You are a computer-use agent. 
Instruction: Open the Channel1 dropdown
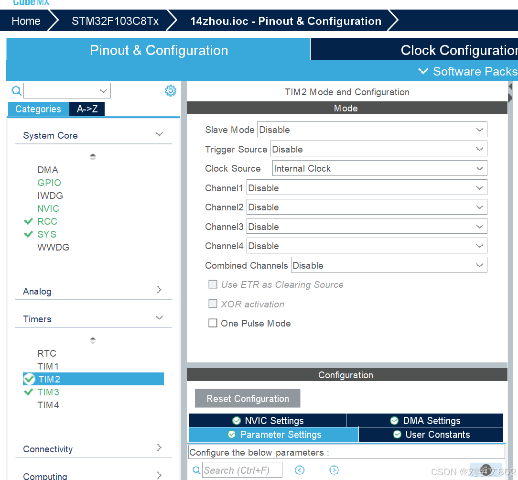[367, 188]
